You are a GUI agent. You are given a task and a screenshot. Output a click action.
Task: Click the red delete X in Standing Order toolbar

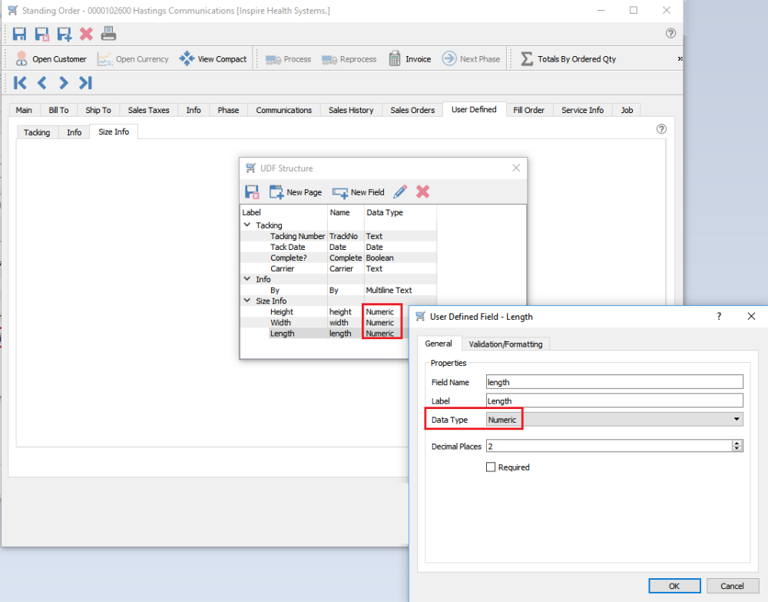[86, 34]
